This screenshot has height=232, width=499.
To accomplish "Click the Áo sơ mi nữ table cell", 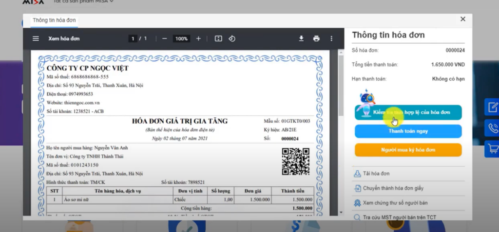I will click(118, 199).
